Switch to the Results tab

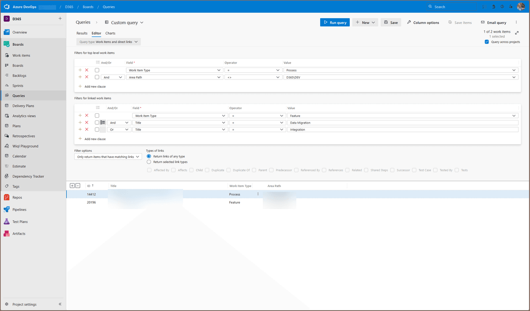pos(82,33)
